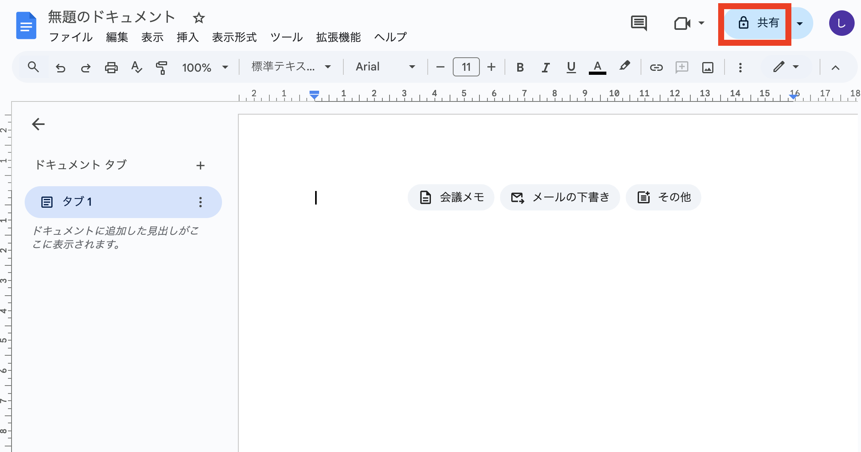The image size is (861, 452).
Task: Click the insert image icon
Action: point(707,68)
